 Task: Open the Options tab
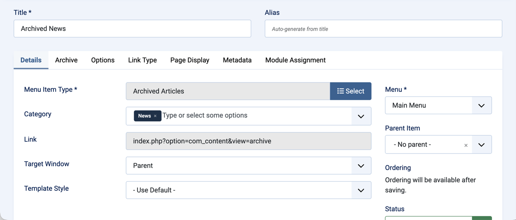click(103, 60)
